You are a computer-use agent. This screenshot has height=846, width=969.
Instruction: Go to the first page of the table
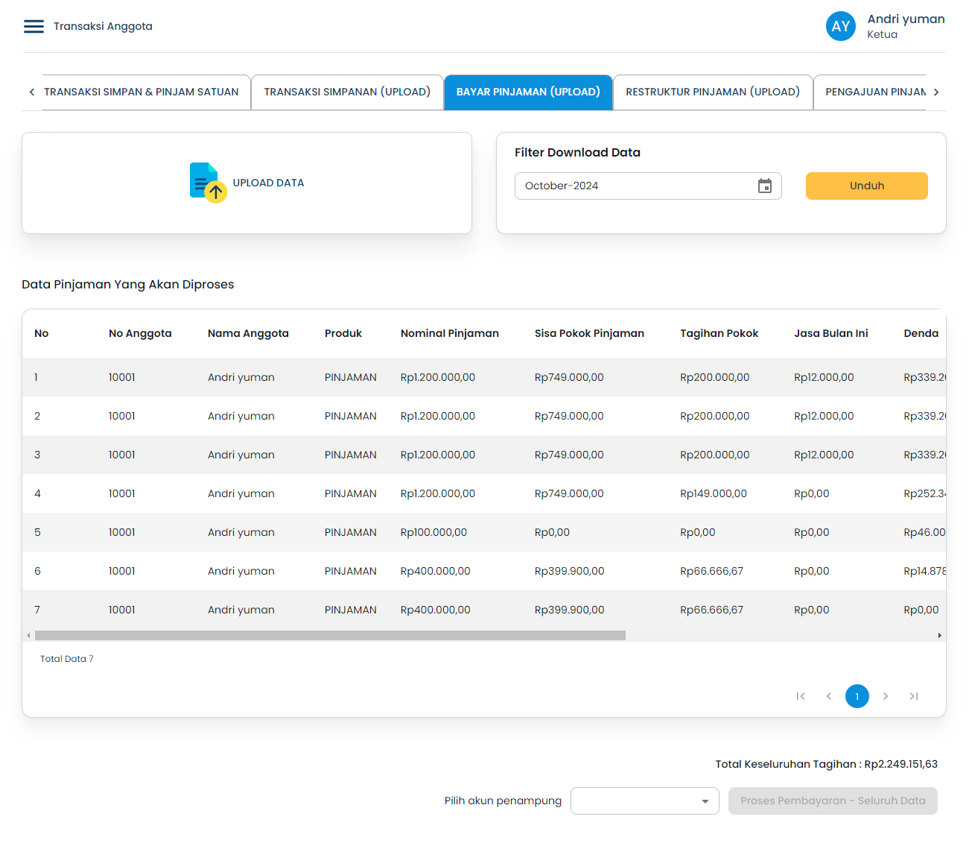[x=801, y=696]
